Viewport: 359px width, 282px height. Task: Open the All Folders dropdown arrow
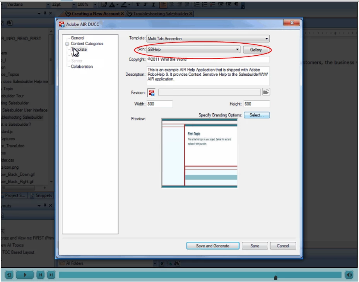click(155, 263)
